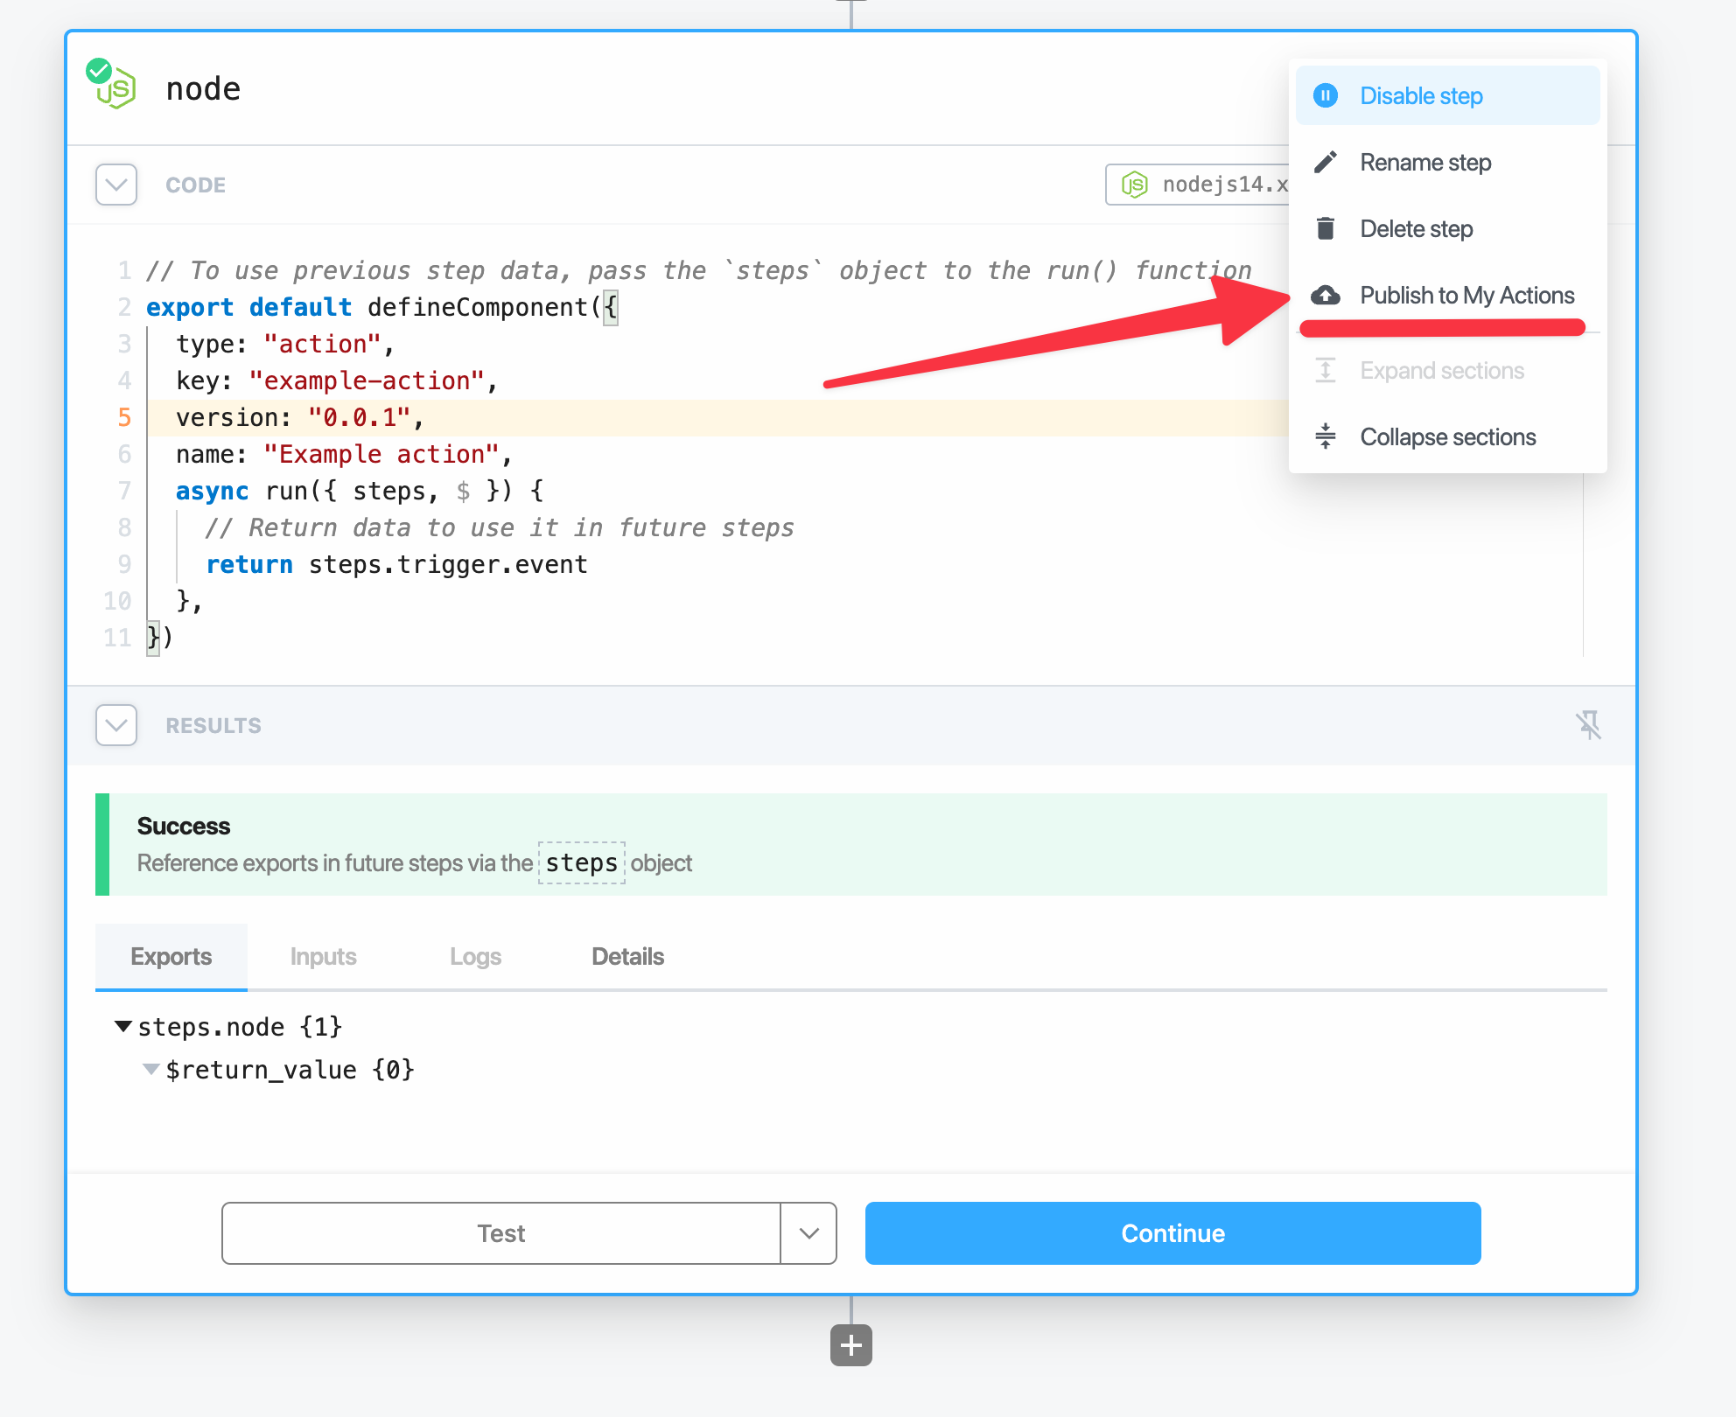Click the nodejs icon in runtime selector

click(x=1135, y=185)
